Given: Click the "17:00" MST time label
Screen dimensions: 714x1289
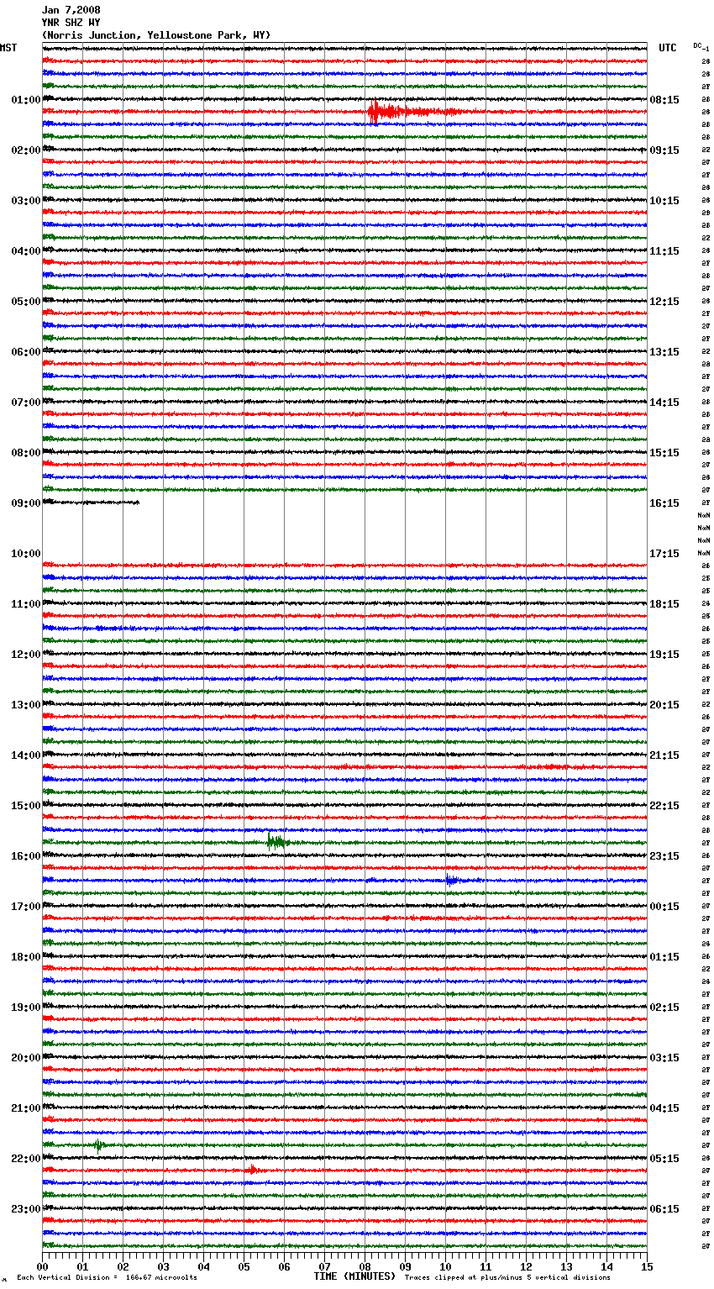Looking at the screenshot, I should click(26, 907).
